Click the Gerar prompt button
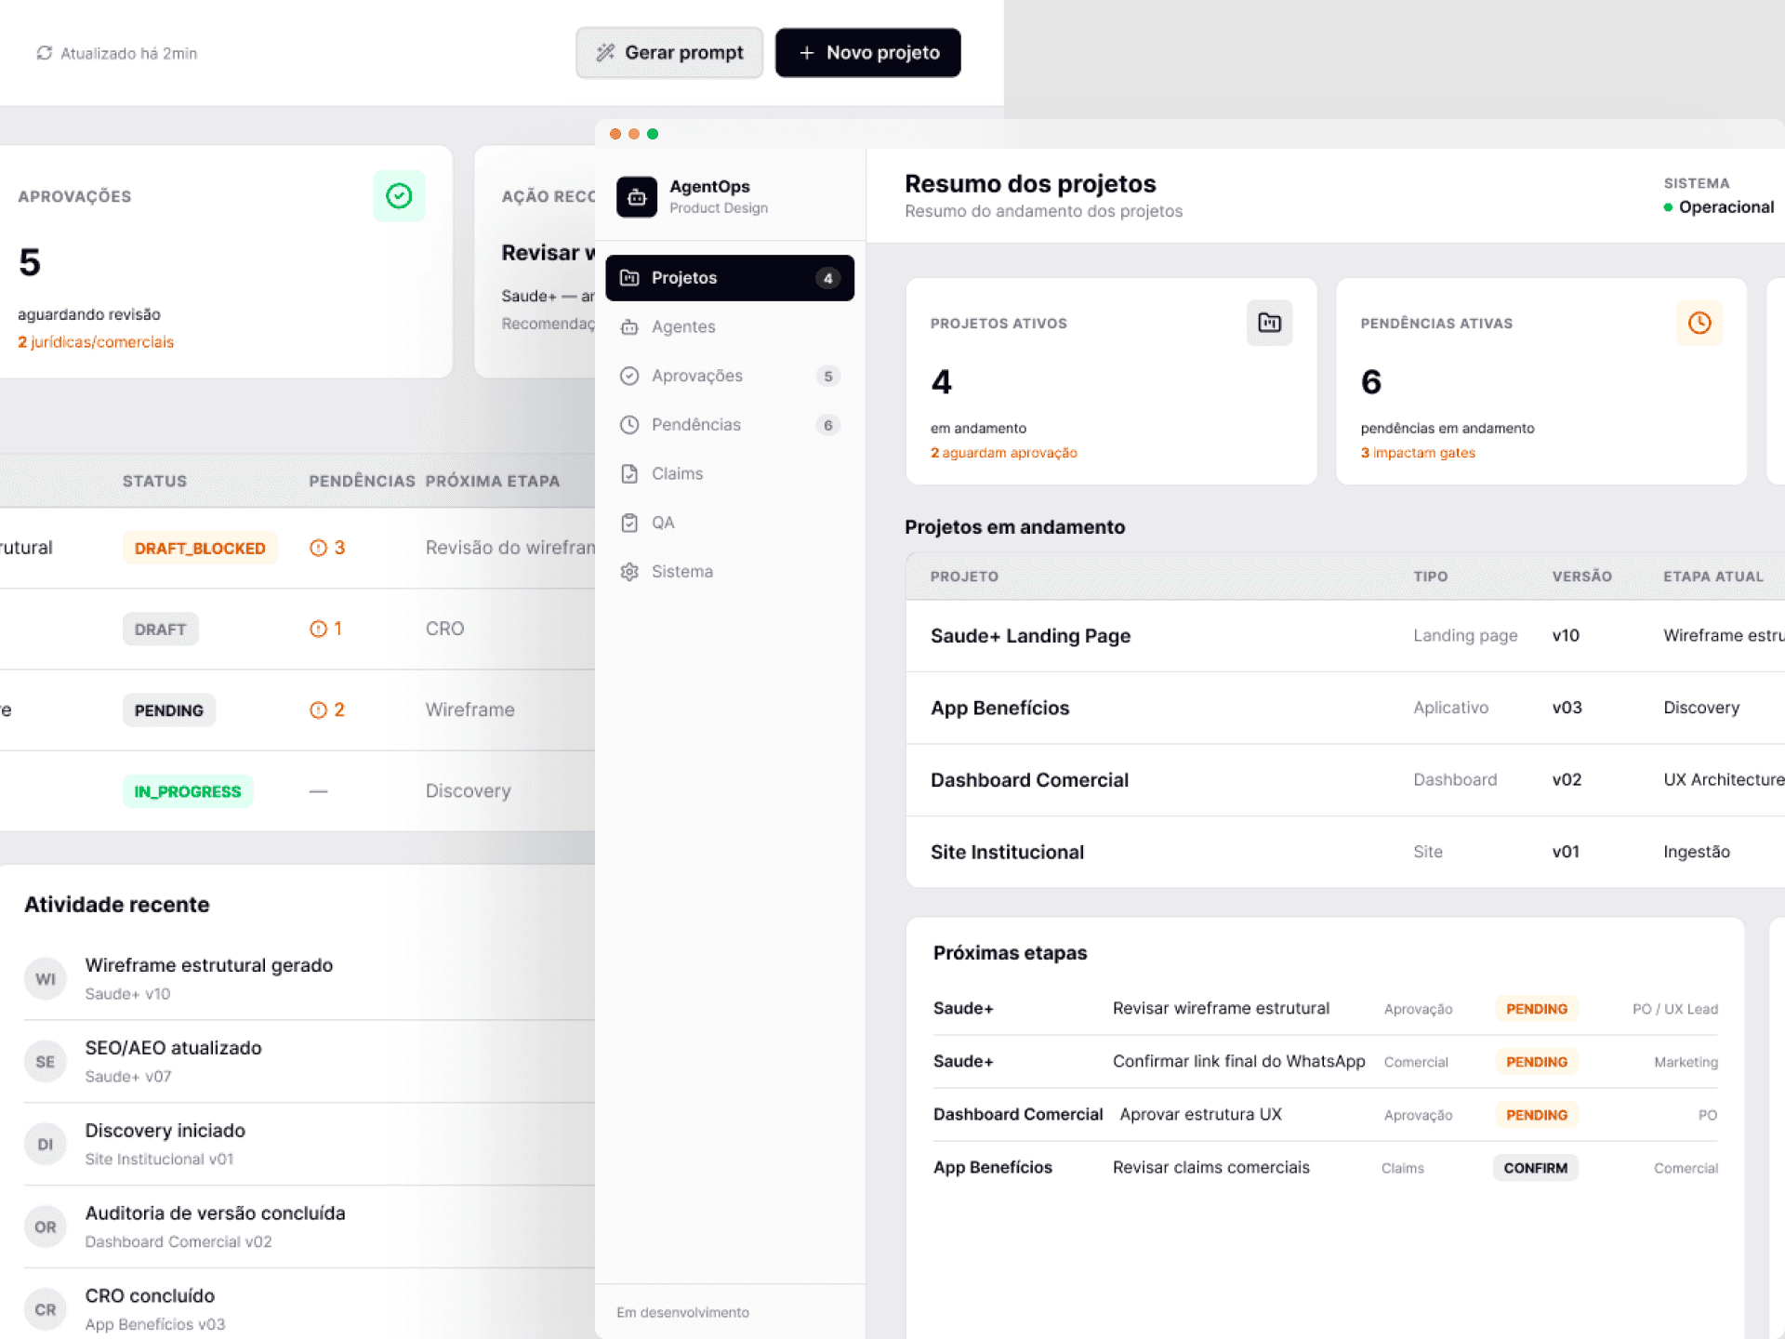Image resolution: width=1785 pixels, height=1339 pixels. pos(669,53)
